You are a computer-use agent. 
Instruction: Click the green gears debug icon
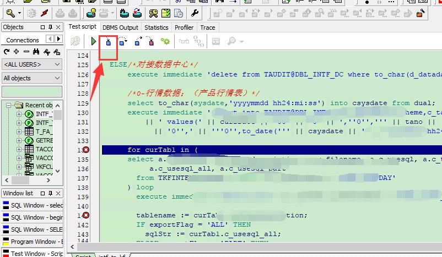[165, 42]
